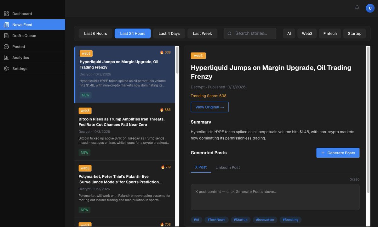The height and width of the screenshot is (227, 378).
Task: Switch to X Post tab
Action: (x=201, y=167)
